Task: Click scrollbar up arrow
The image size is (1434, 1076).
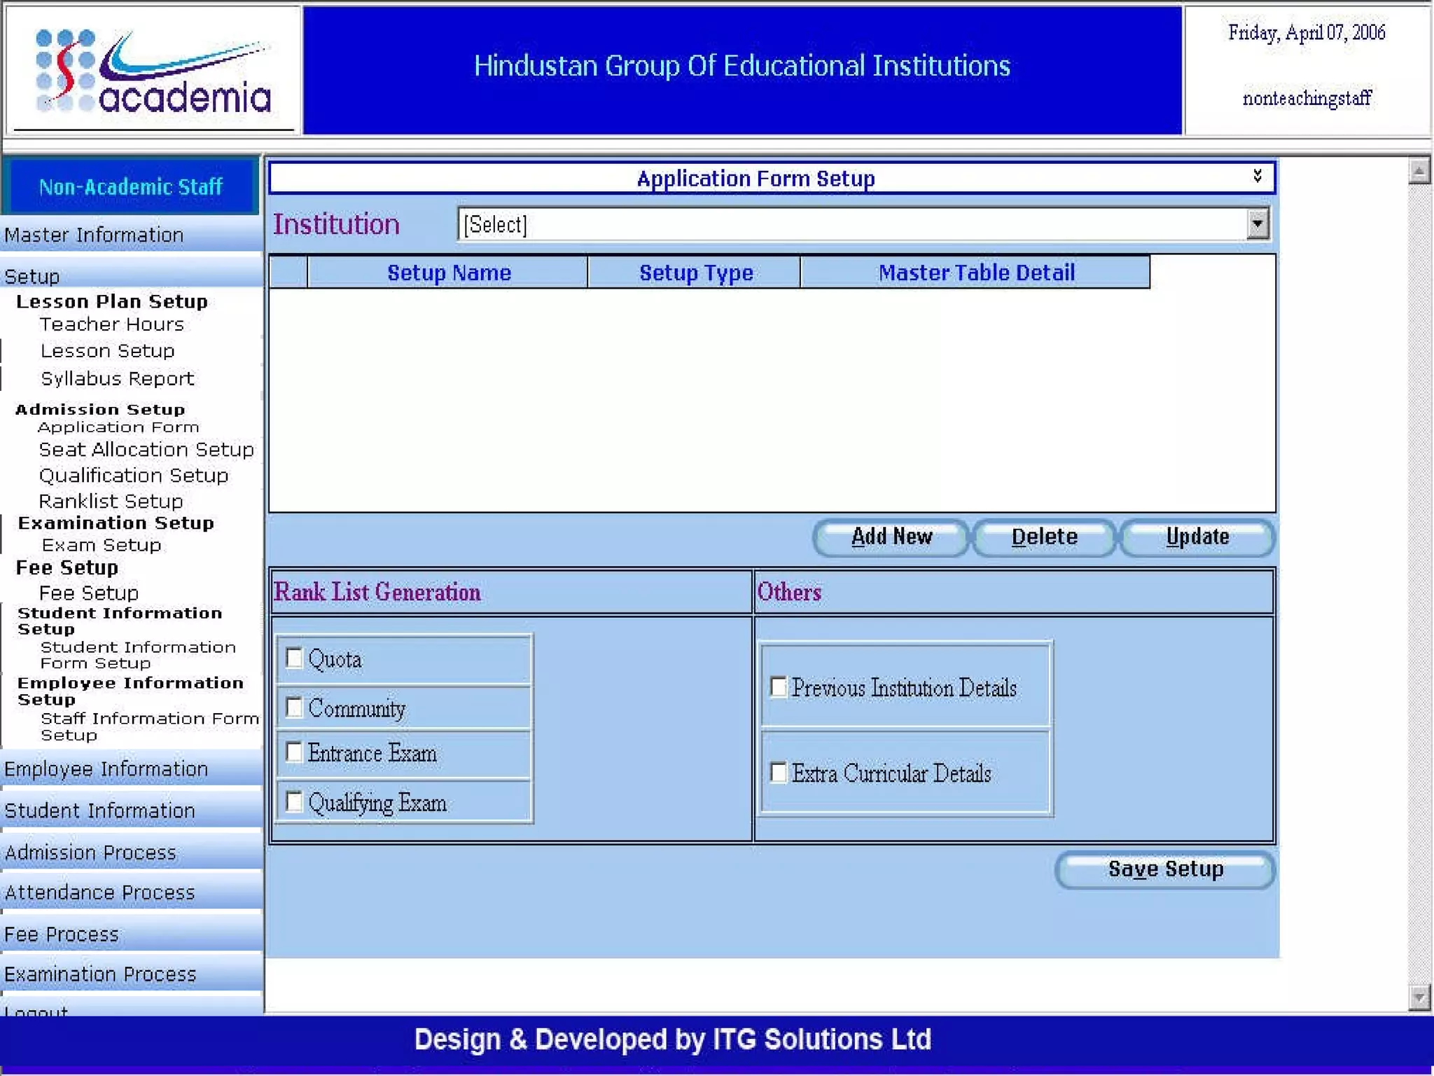Action: [1419, 171]
